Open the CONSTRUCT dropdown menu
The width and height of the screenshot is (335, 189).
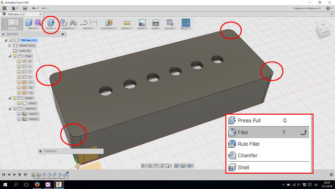(109, 28)
